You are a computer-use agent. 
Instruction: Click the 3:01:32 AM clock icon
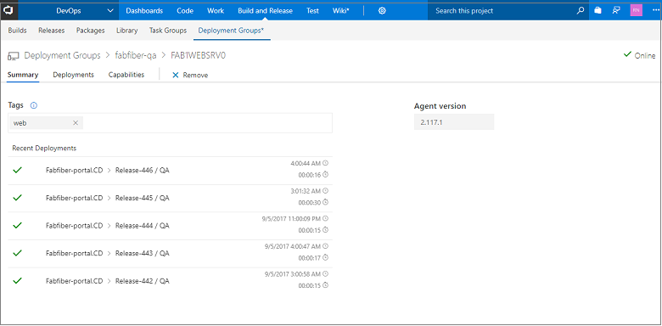326,191
